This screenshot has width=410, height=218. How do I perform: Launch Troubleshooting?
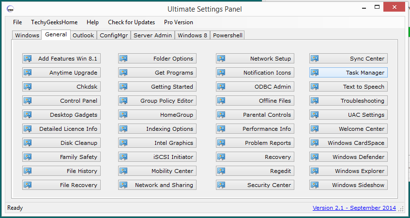tap(349, 101)
